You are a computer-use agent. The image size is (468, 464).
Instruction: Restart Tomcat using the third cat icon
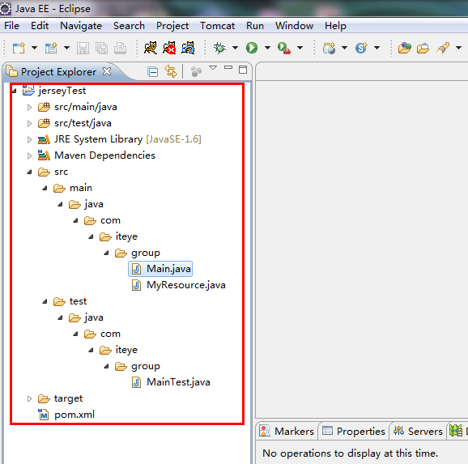click(x=188, y=48)
